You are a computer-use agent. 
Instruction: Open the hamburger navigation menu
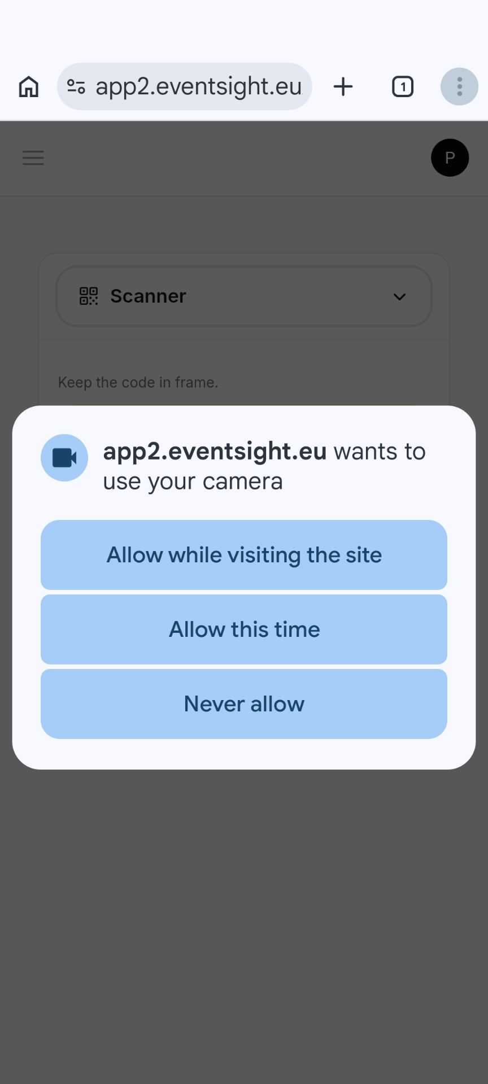pyautogui.click(x=33, y=158)
